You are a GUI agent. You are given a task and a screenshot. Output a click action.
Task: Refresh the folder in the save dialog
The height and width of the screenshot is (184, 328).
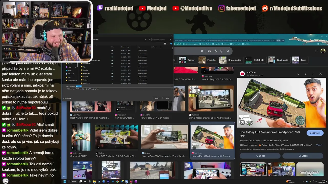149,39
